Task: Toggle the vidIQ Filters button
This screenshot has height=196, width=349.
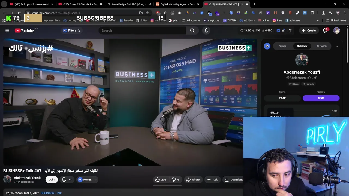Action: 72,30
